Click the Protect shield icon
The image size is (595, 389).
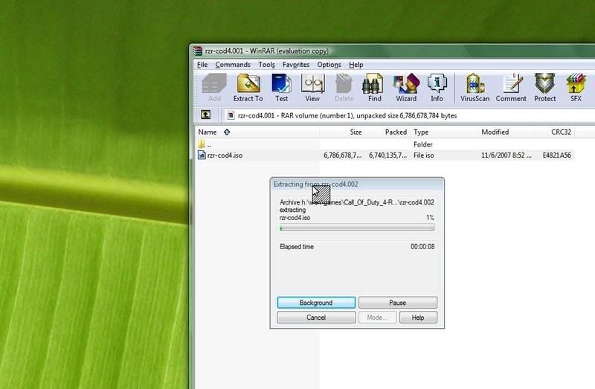[x=545, y=88]
